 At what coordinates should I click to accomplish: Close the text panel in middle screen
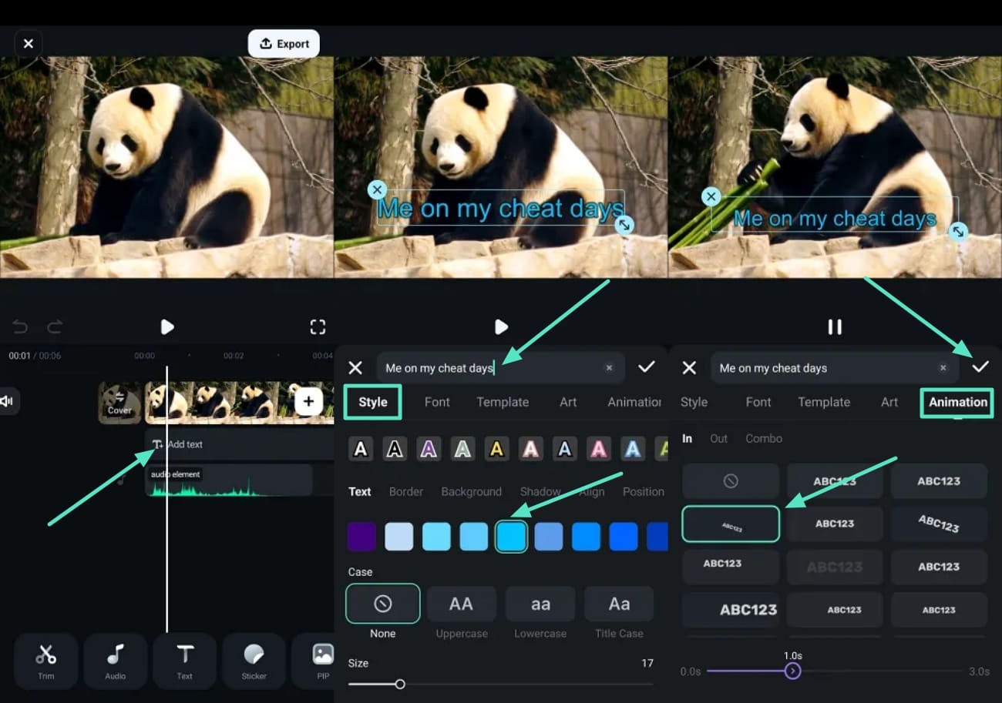355,368
